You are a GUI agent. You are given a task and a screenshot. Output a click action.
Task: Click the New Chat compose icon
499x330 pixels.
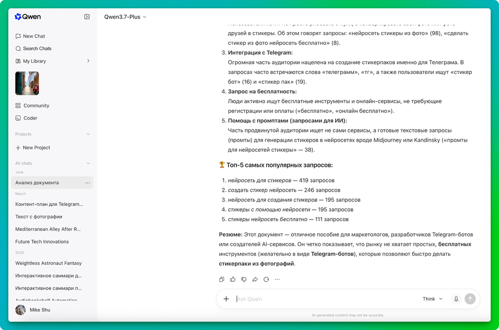(x=18, y=36)
